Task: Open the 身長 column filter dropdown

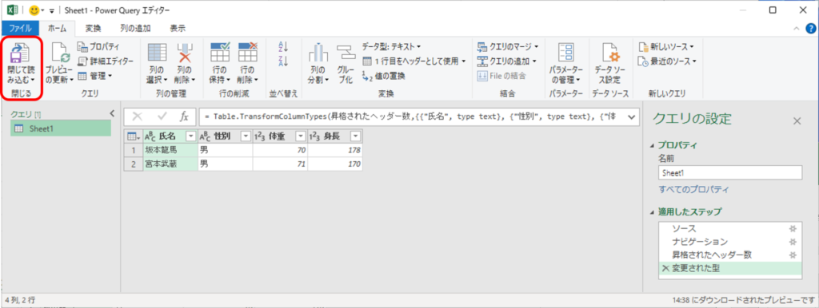Action: (355, 136)
